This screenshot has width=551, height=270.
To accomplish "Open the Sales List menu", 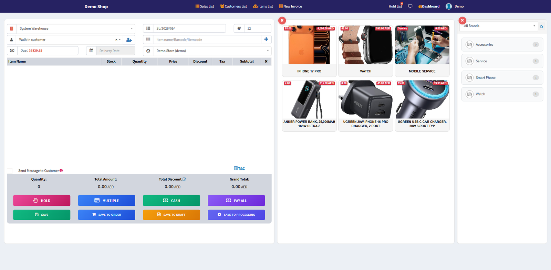I will pyautogui.click(x=205, y=6).
